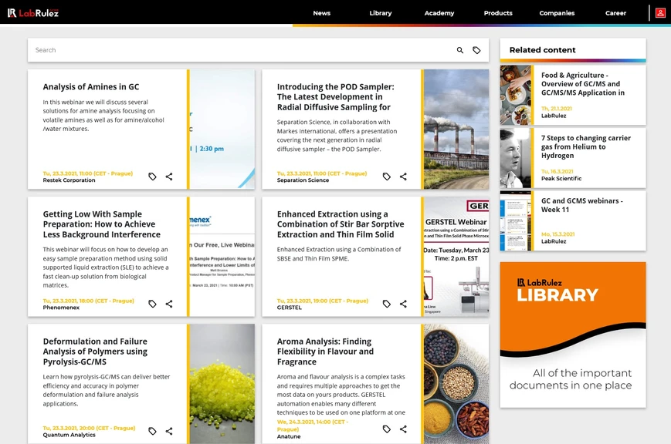671x444 pixels.
Task: Open the tag filter icon in search bar
Action: [x=476, y=50]
